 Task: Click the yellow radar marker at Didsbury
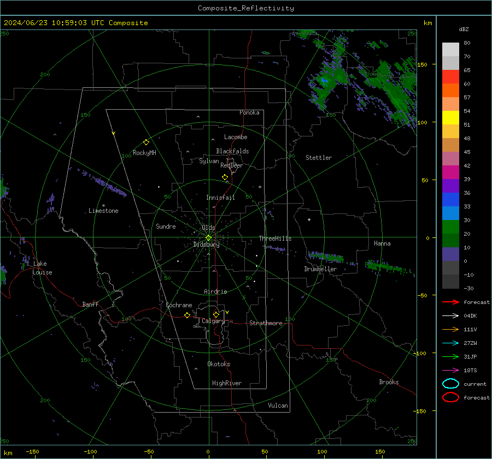pos(208,238)
